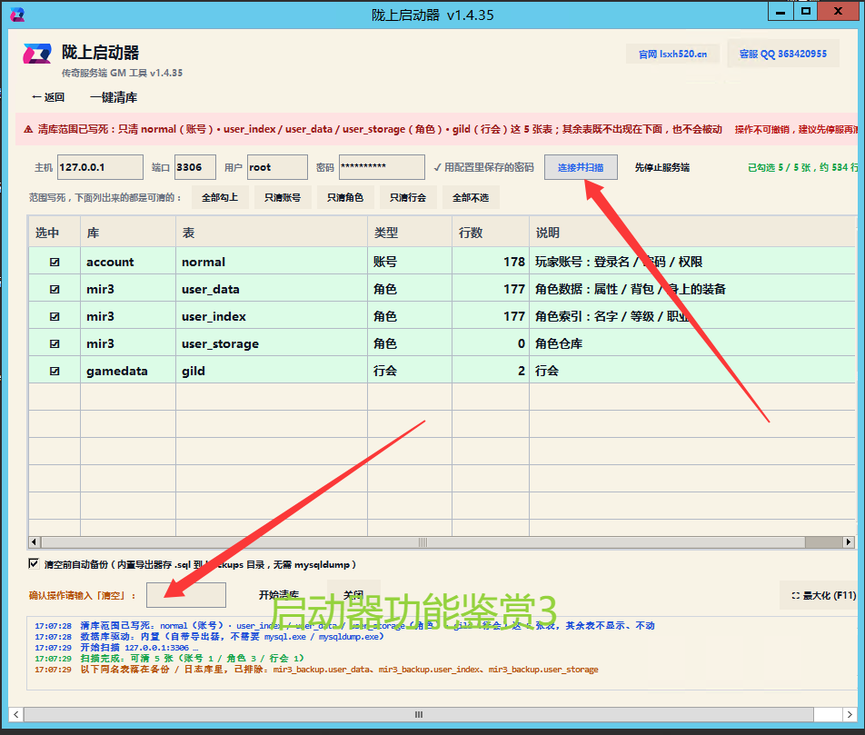Click the 只清行会 button
Screen dimensions: 865x735
[x=408, y=197]
